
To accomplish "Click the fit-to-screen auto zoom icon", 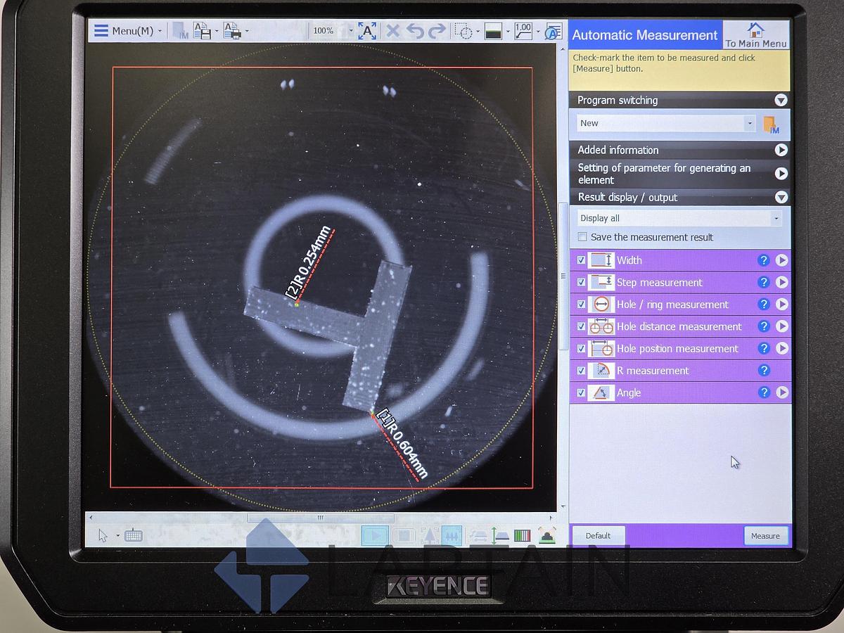I will [x=367, y=31].
